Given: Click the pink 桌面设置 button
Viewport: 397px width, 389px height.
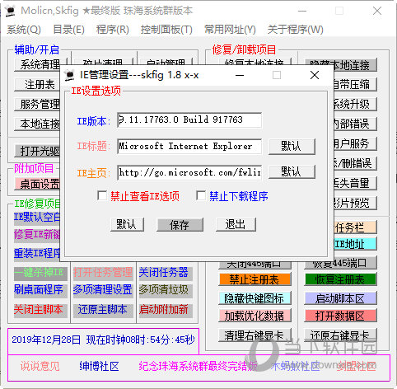Looking at the screenshot, I should (37, 184).
